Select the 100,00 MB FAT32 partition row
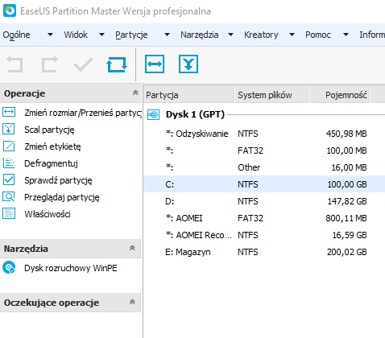This screenshot has height=338, width=385. [264, 150]
